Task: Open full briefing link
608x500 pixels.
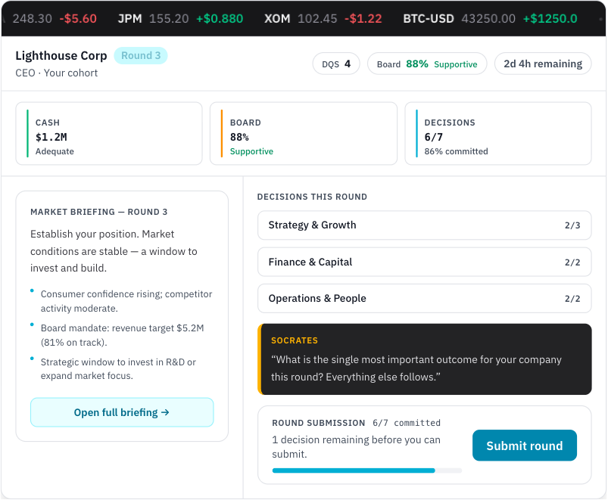Action: pyautogui.click(x=122, y=412)
